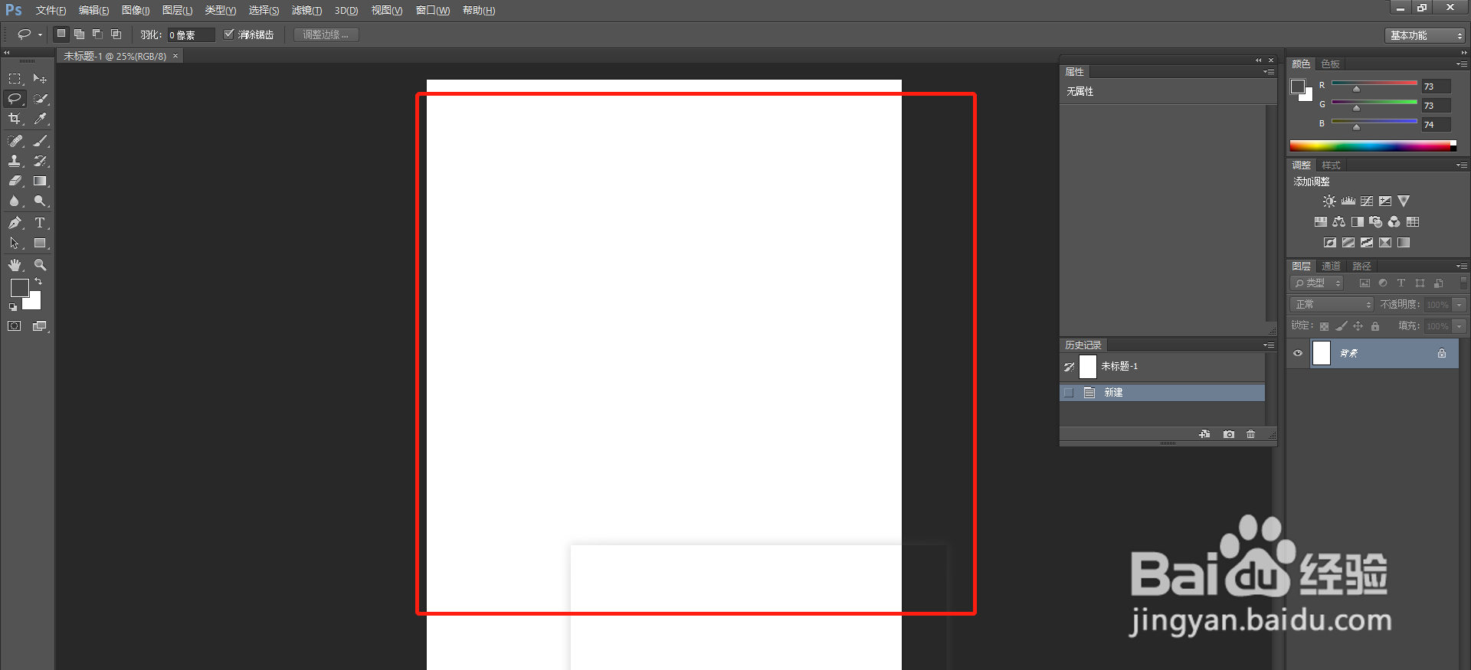Select the Gradient tool
The height and width of the screenshot is (670, 1471).
pyautogui.click(x=41, y=181)
